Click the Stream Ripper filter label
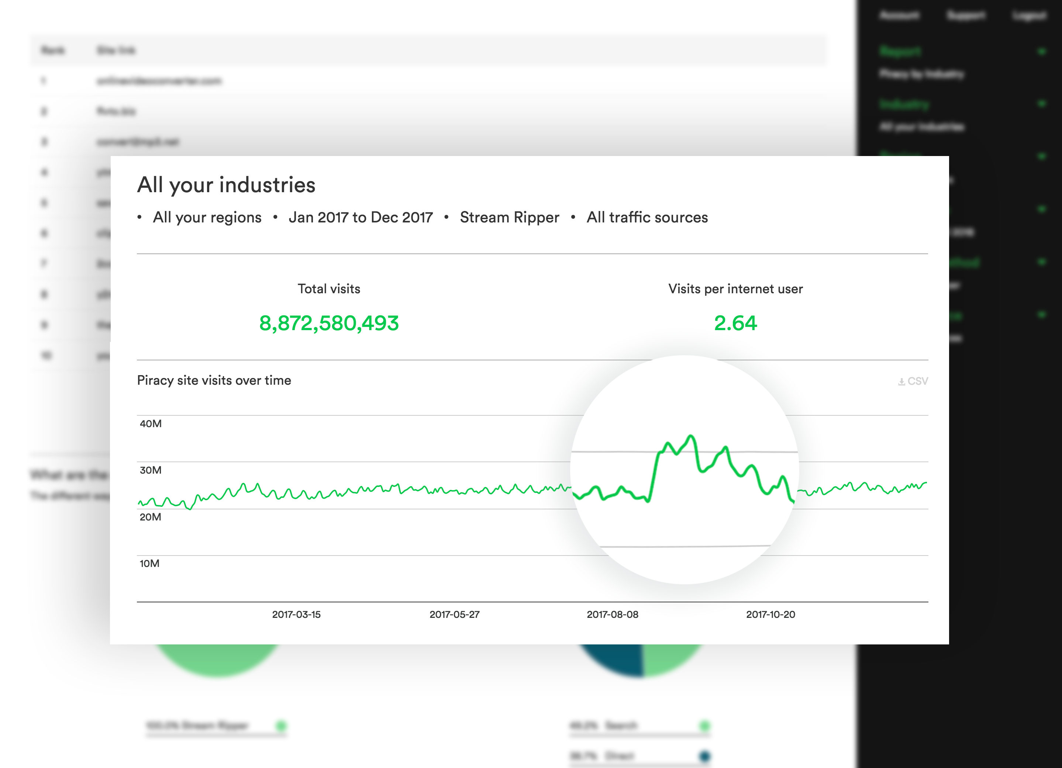The width and height of the screenshot is (1062, 768). [510, 217]
